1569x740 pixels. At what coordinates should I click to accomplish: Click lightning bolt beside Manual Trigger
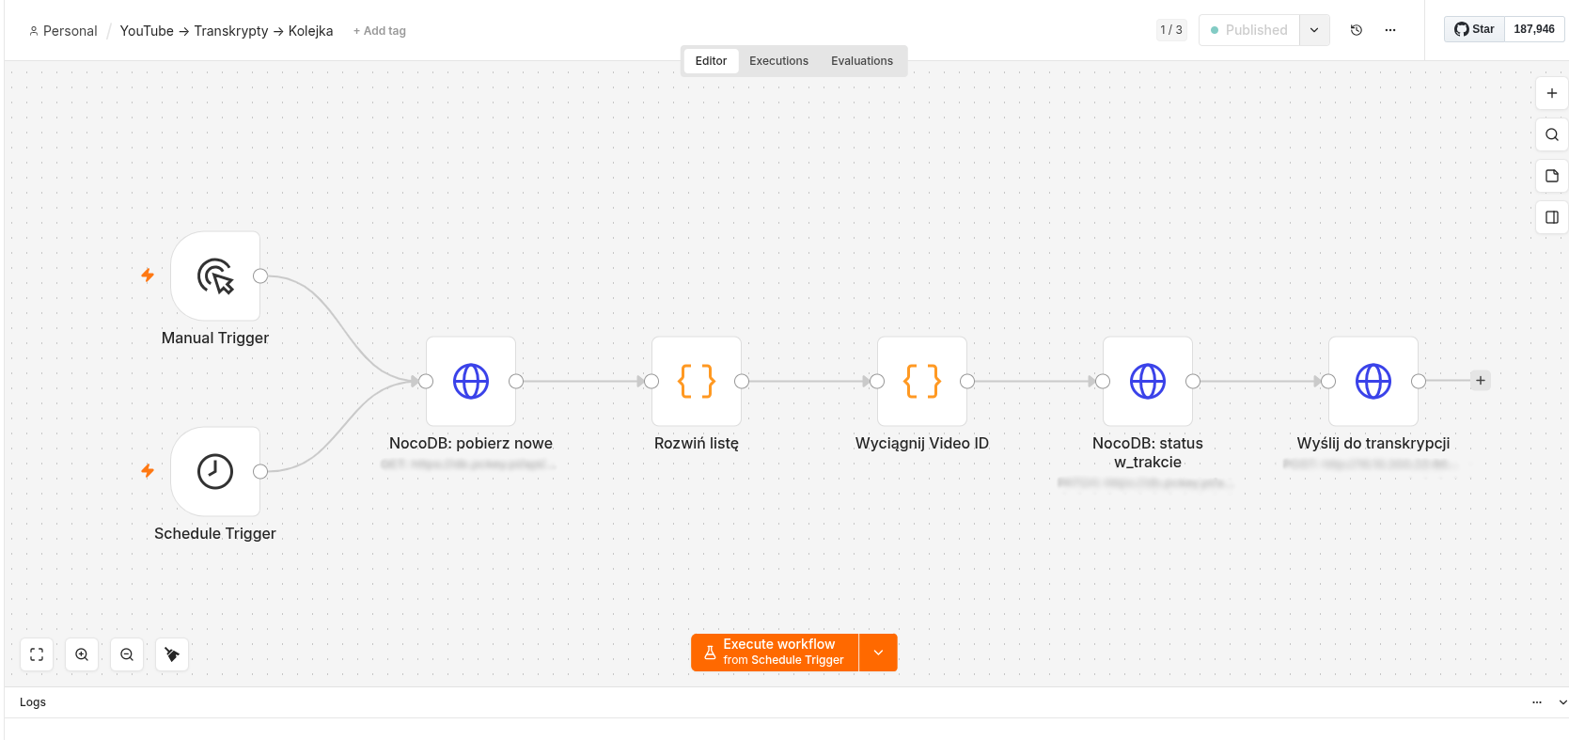(148, 276)
